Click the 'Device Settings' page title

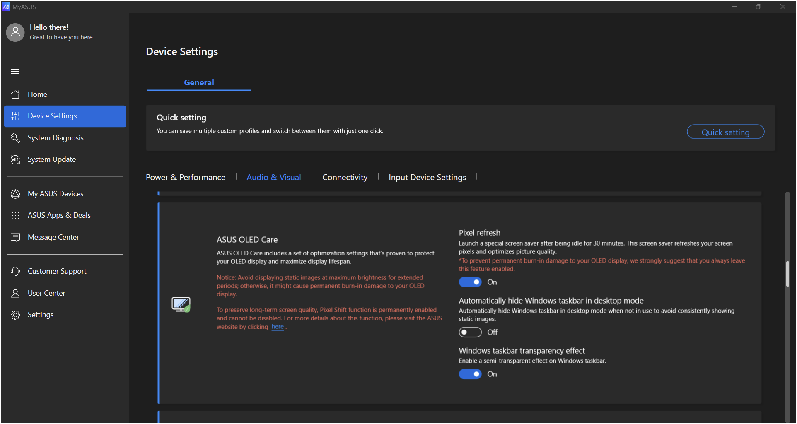point(182,52)
